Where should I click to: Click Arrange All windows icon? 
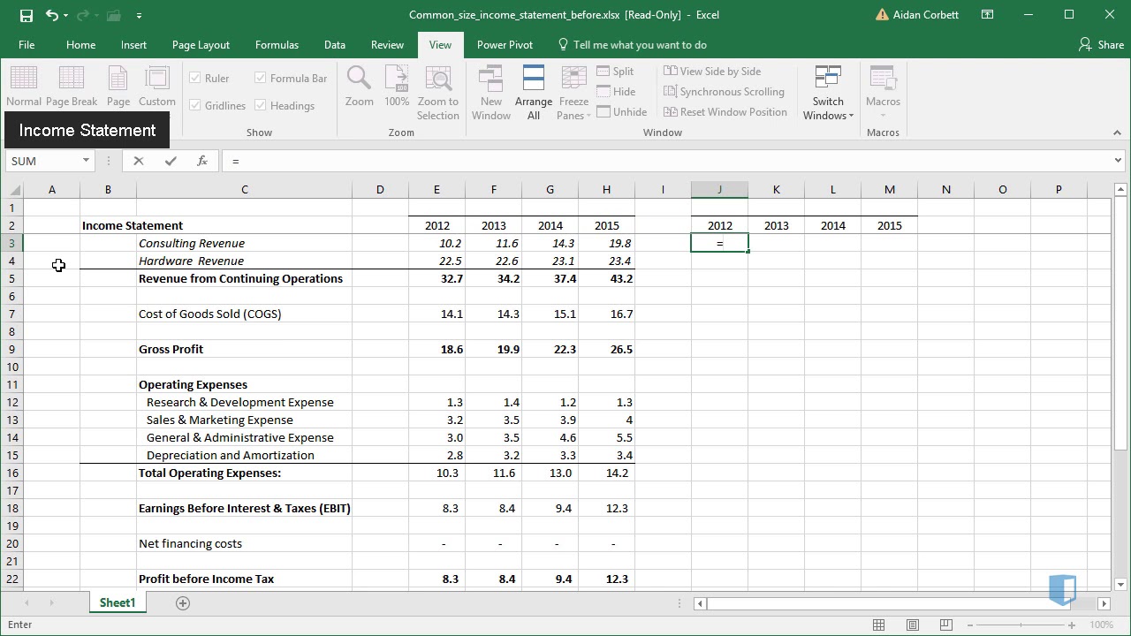(x=534, y=92)
